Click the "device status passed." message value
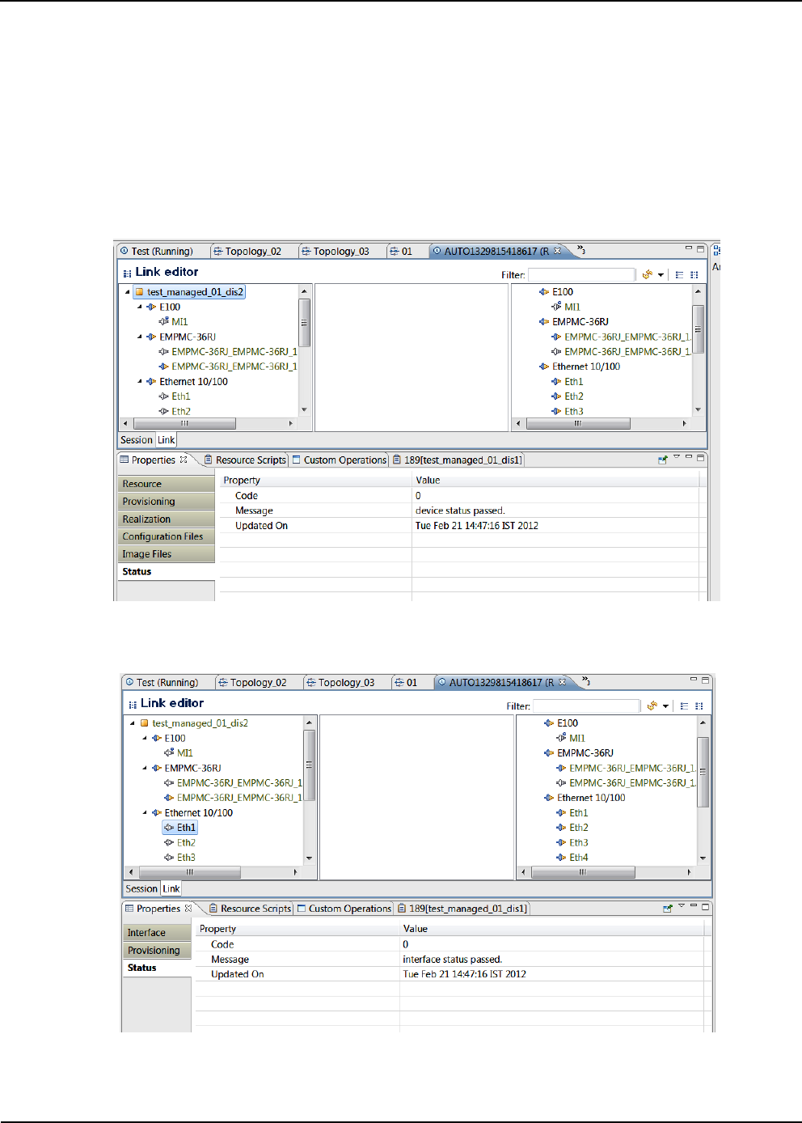802x1123 pixels. (x=460, y=511)
